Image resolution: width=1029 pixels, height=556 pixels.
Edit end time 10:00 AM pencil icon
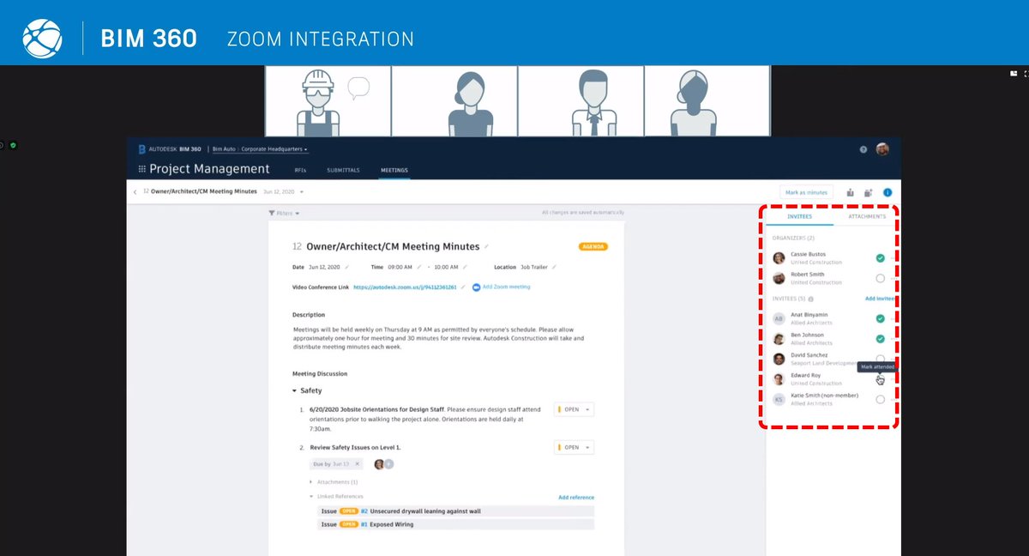click(466, 268)
